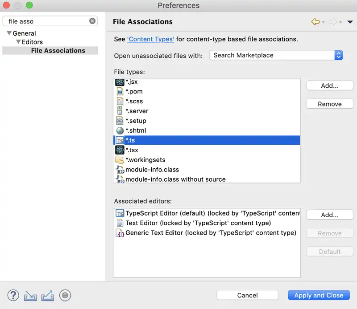Choose Generic Text Editor in associated editors
This screenshot has height=309, width=357.
pyautogui.click(x=211, y=232)
